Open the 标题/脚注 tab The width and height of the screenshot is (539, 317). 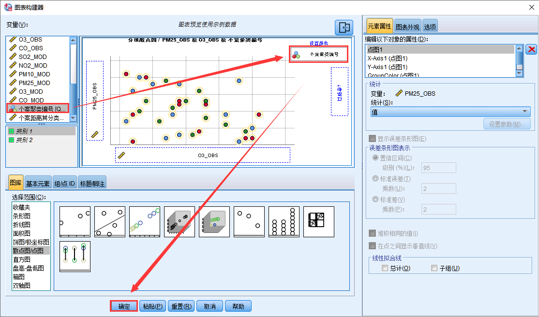pos(92,184)
